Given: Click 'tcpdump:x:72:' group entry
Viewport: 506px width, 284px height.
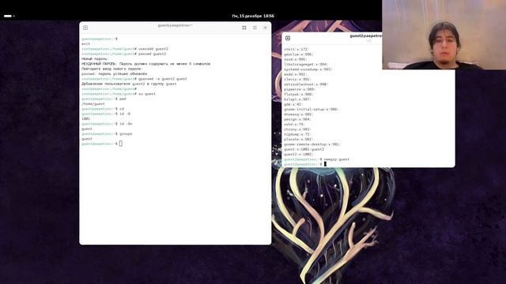Looking at the screenshot, I should pos(297,134).
